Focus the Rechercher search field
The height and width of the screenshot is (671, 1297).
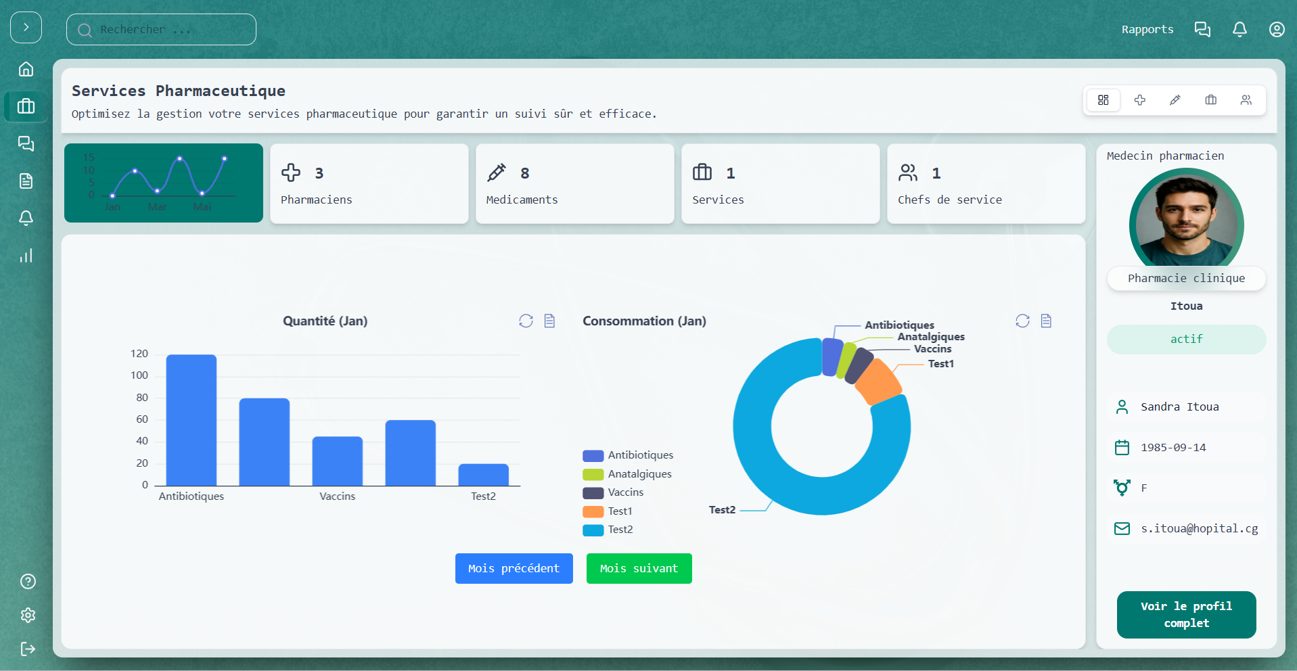tap(161, 30)
